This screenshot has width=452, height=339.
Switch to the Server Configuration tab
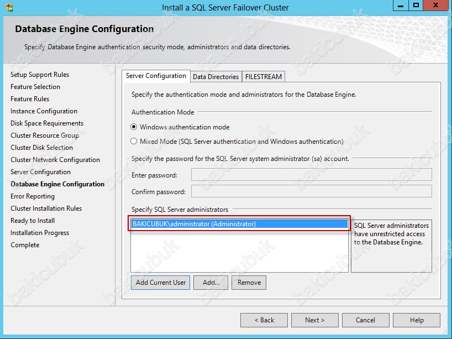point(156,76)
